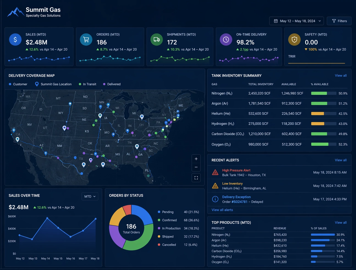The image size is (356, 270).
Task: Open View all for Top Products
Action: pyautogui.click(x=341, y=222)
